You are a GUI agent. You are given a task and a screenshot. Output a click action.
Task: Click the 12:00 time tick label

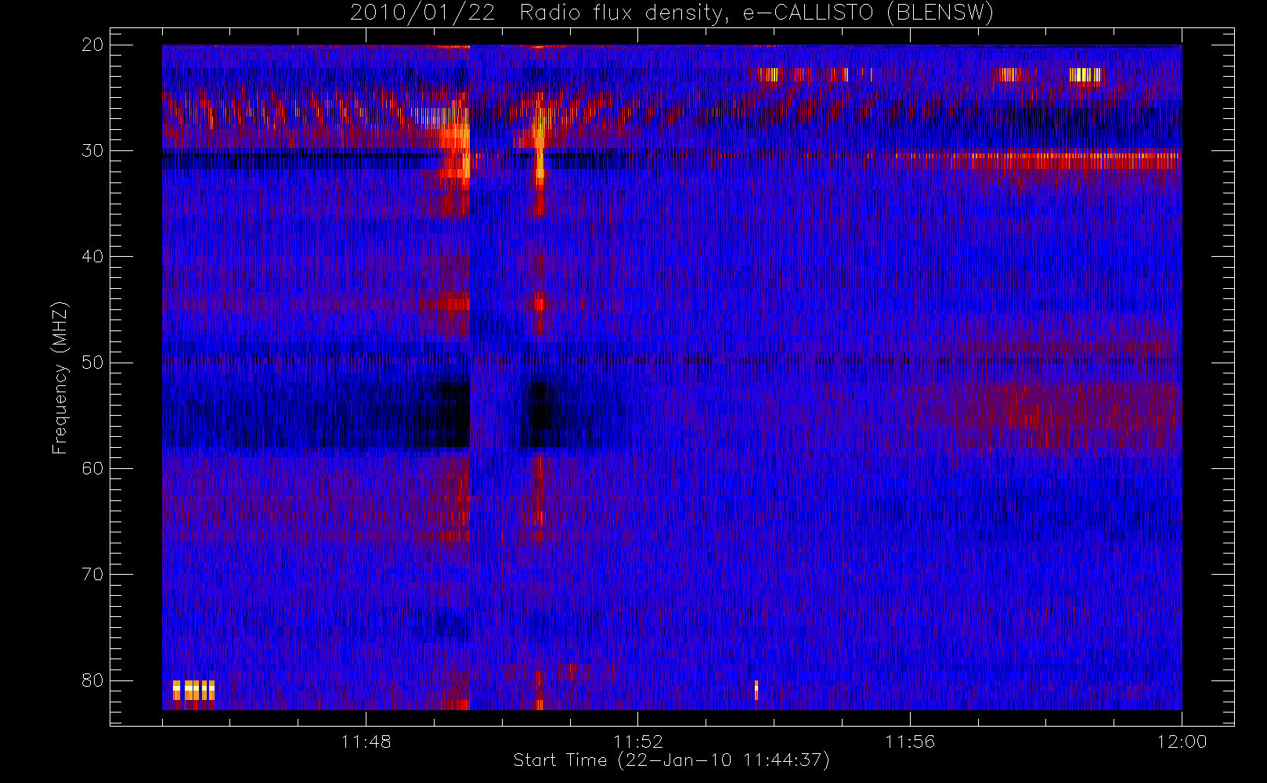coord(1182,742)
